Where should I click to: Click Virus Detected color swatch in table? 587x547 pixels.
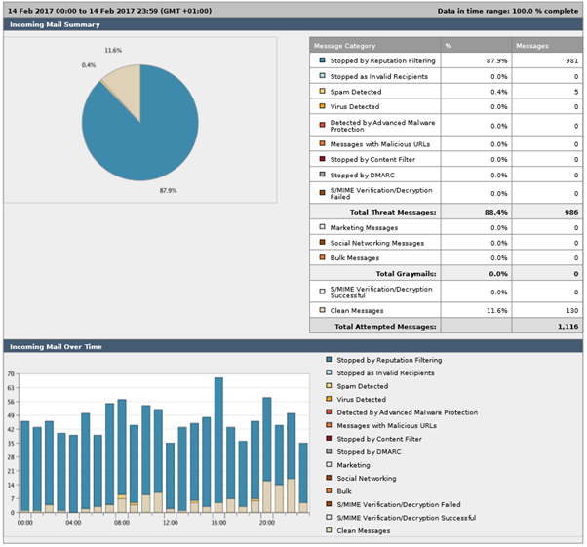click(322, 107)
